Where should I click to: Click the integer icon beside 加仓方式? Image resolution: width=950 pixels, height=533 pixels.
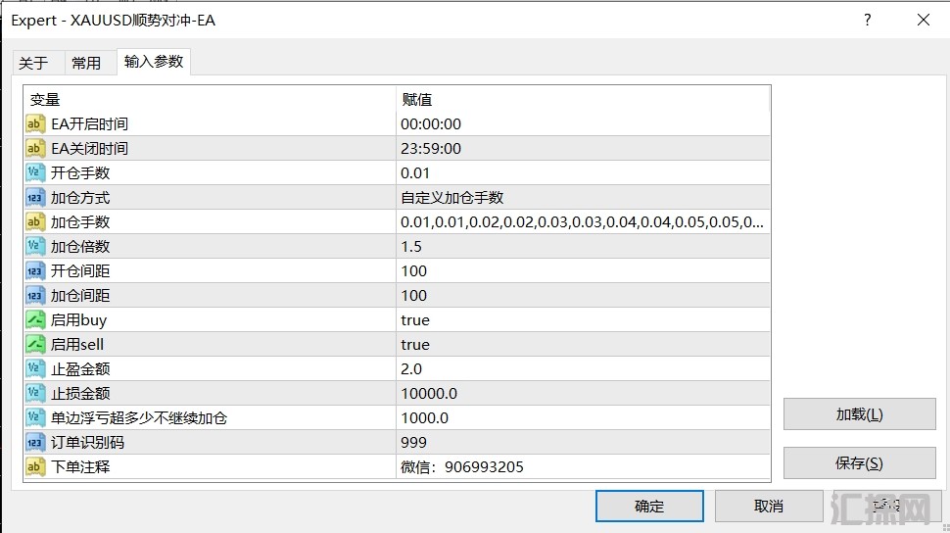click(x=35, y=198)
